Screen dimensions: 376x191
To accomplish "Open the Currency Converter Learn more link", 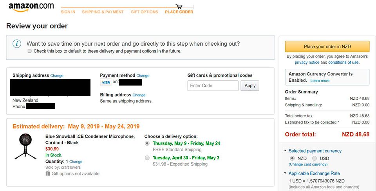I will [320, 80].
